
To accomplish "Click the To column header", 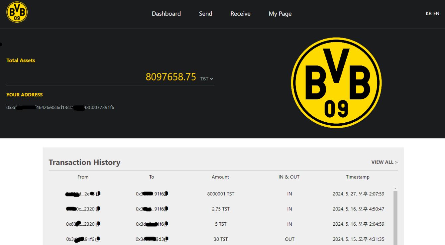I will tap(152, 177).
